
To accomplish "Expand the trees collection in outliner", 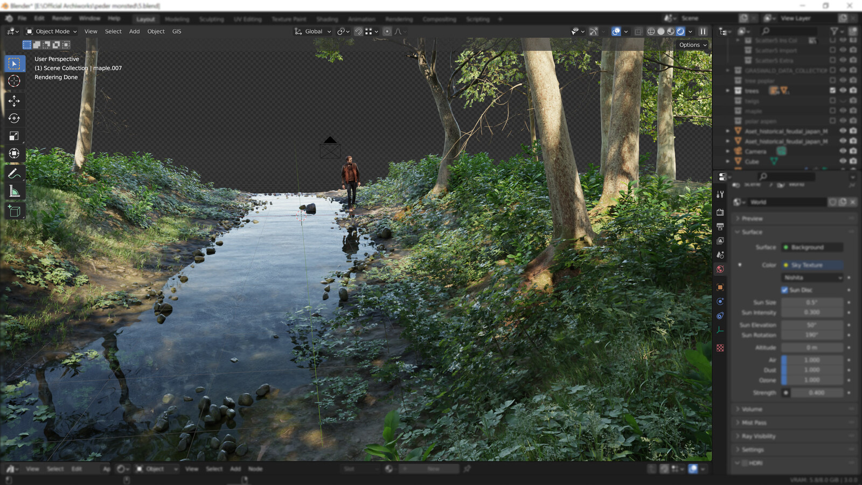I will click(728, 91).
